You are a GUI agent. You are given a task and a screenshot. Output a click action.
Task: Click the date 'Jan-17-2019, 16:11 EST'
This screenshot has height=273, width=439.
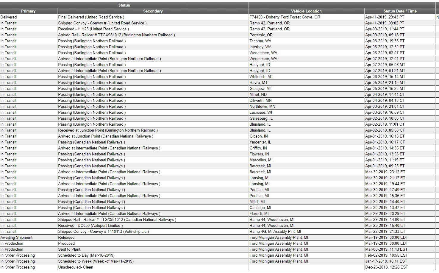coord(386,261)
